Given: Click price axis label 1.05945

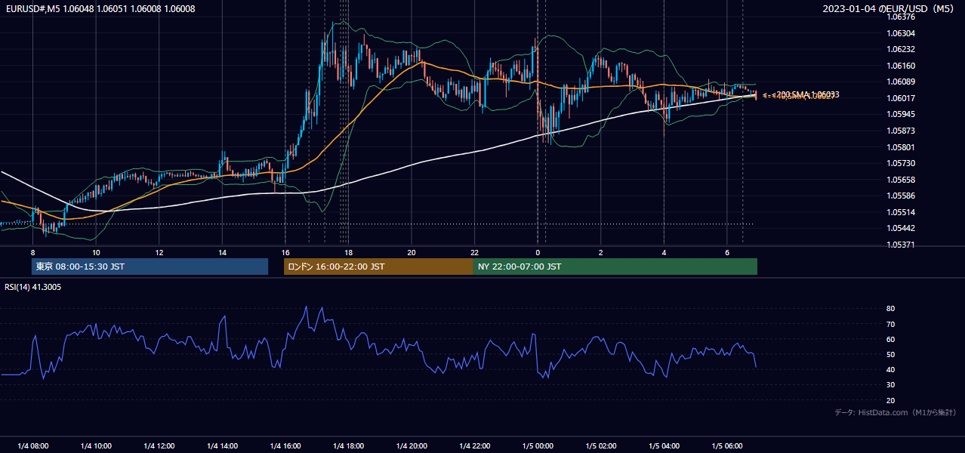Looking at the screenshot, I should [900, 114].
